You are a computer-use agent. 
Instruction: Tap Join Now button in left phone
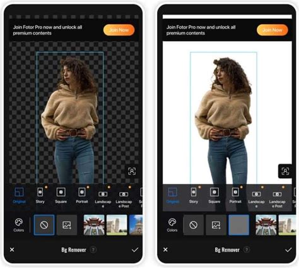pyautogui.click(x=119, y=30)
